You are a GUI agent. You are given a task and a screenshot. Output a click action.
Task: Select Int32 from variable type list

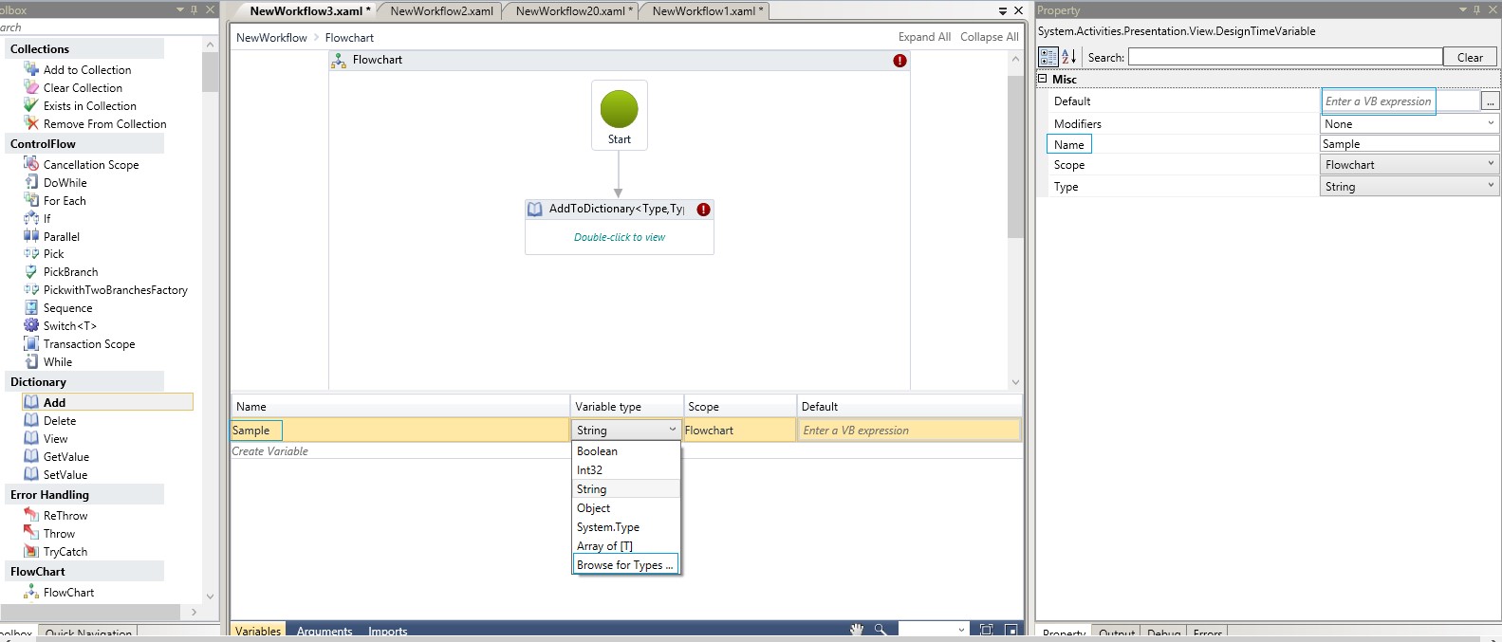(x=589, y=470)
